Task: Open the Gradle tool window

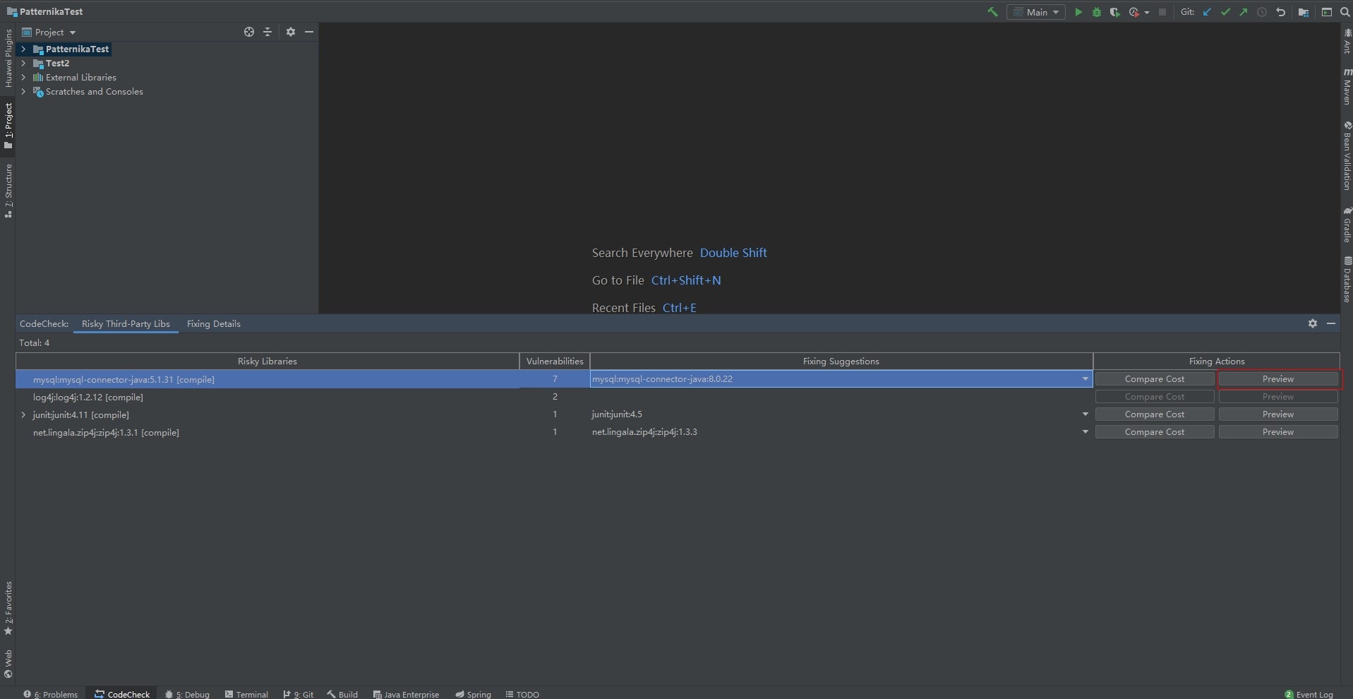Action: coord(1347,225)
